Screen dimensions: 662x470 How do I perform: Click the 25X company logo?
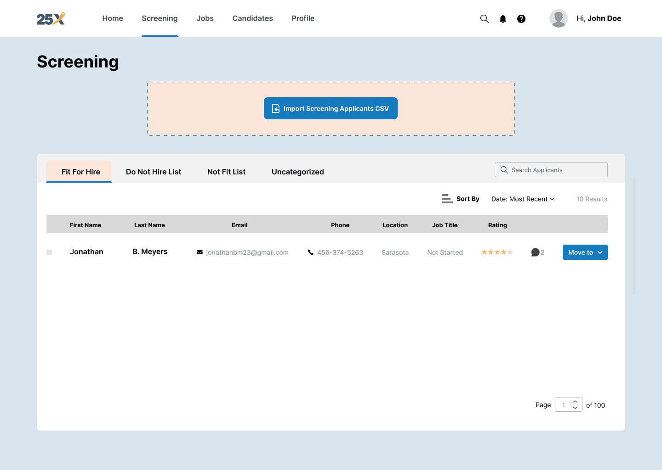pos(51,18)
